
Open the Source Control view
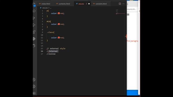34,18
